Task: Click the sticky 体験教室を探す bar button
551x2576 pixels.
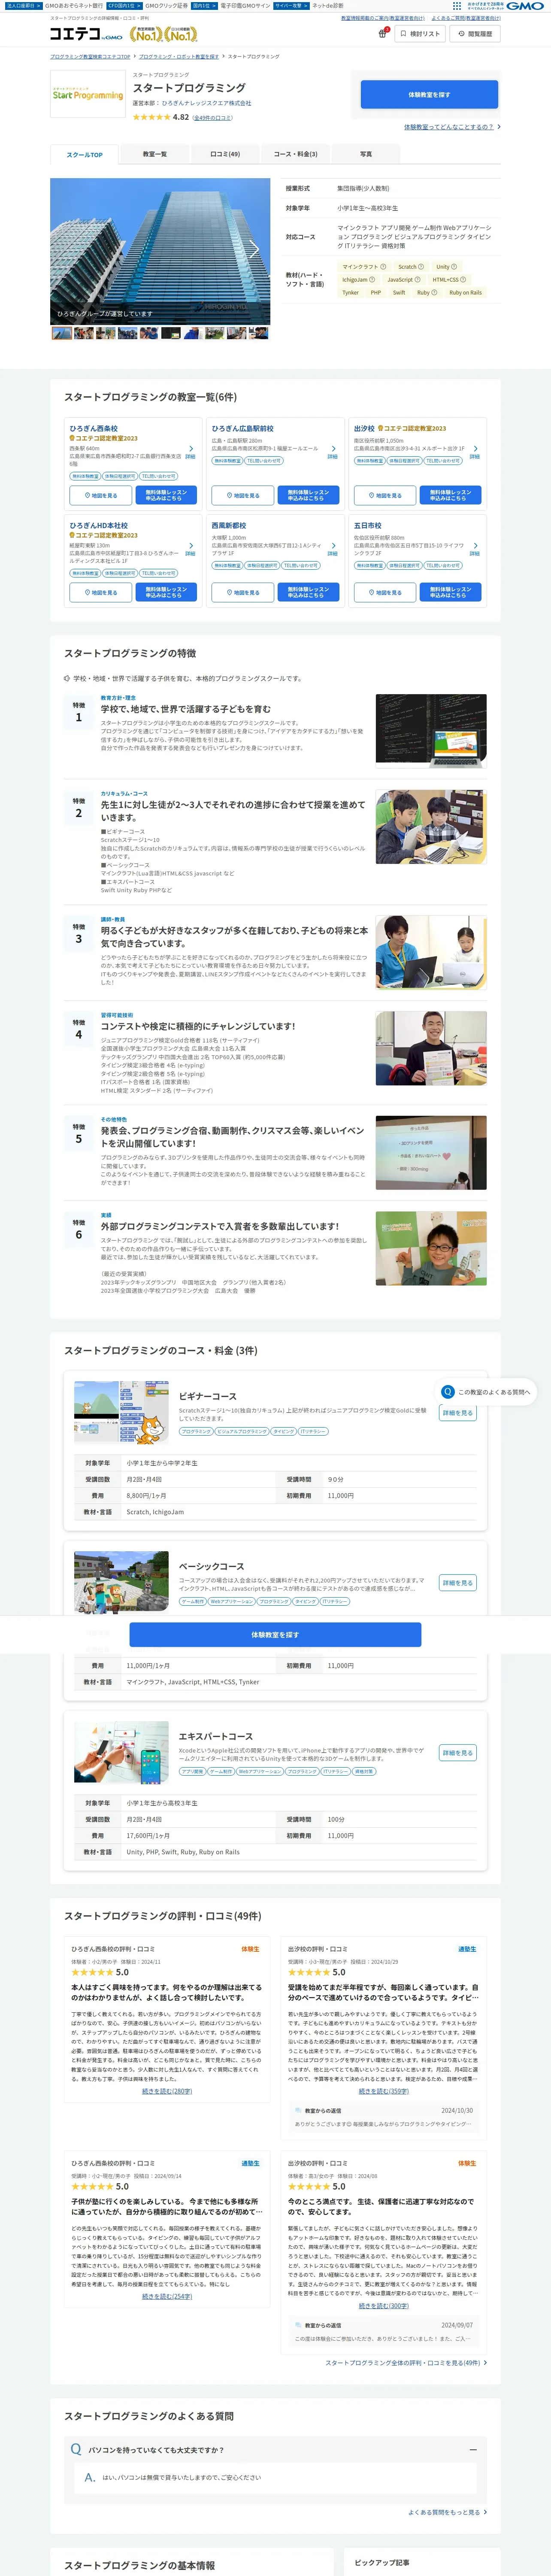Action: pos(275,1635)
